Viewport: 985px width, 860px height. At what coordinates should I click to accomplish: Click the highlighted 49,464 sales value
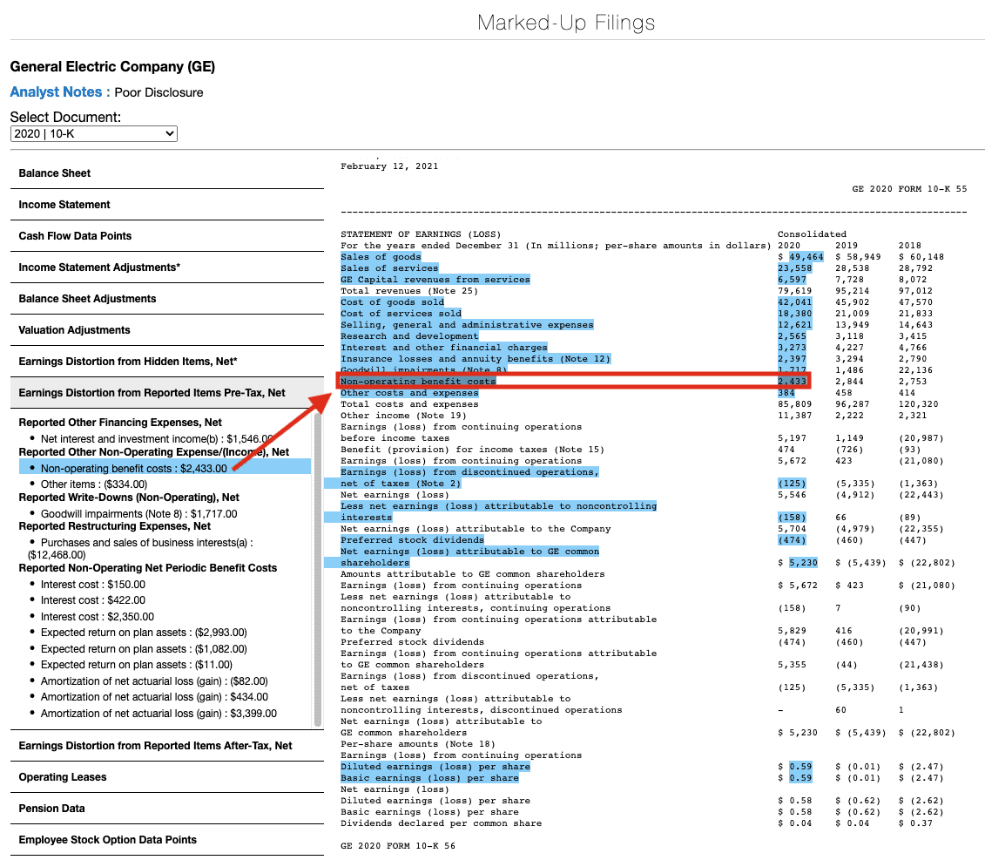click(806, 257)
